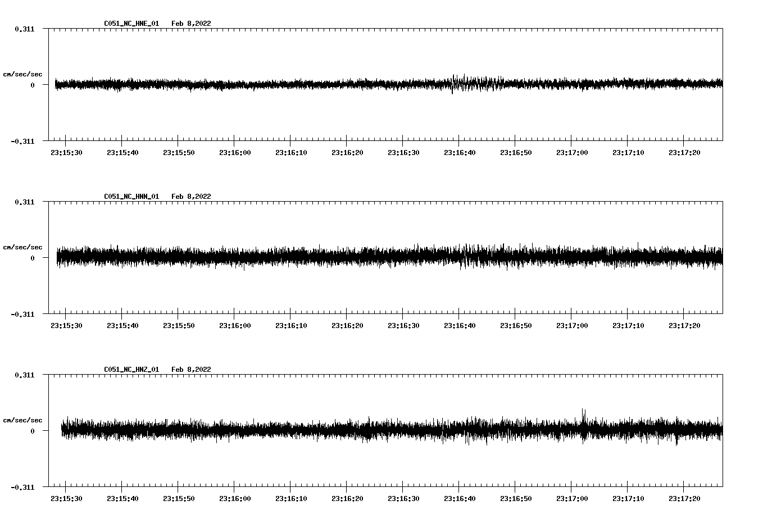This screenshot has height=519, width=763.
Task: Click the 23:16:10 time label under HNZ plot
Action: coord(291,499)
